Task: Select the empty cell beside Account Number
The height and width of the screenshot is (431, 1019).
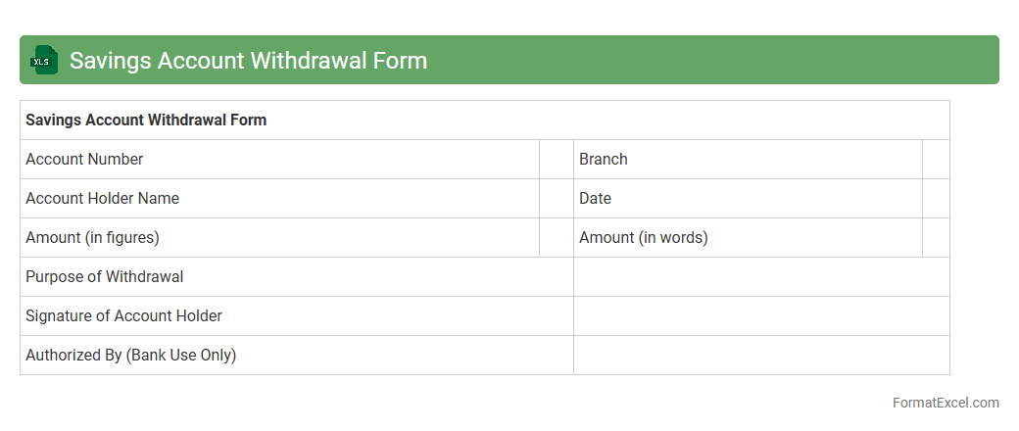Action: pos(557,160)
